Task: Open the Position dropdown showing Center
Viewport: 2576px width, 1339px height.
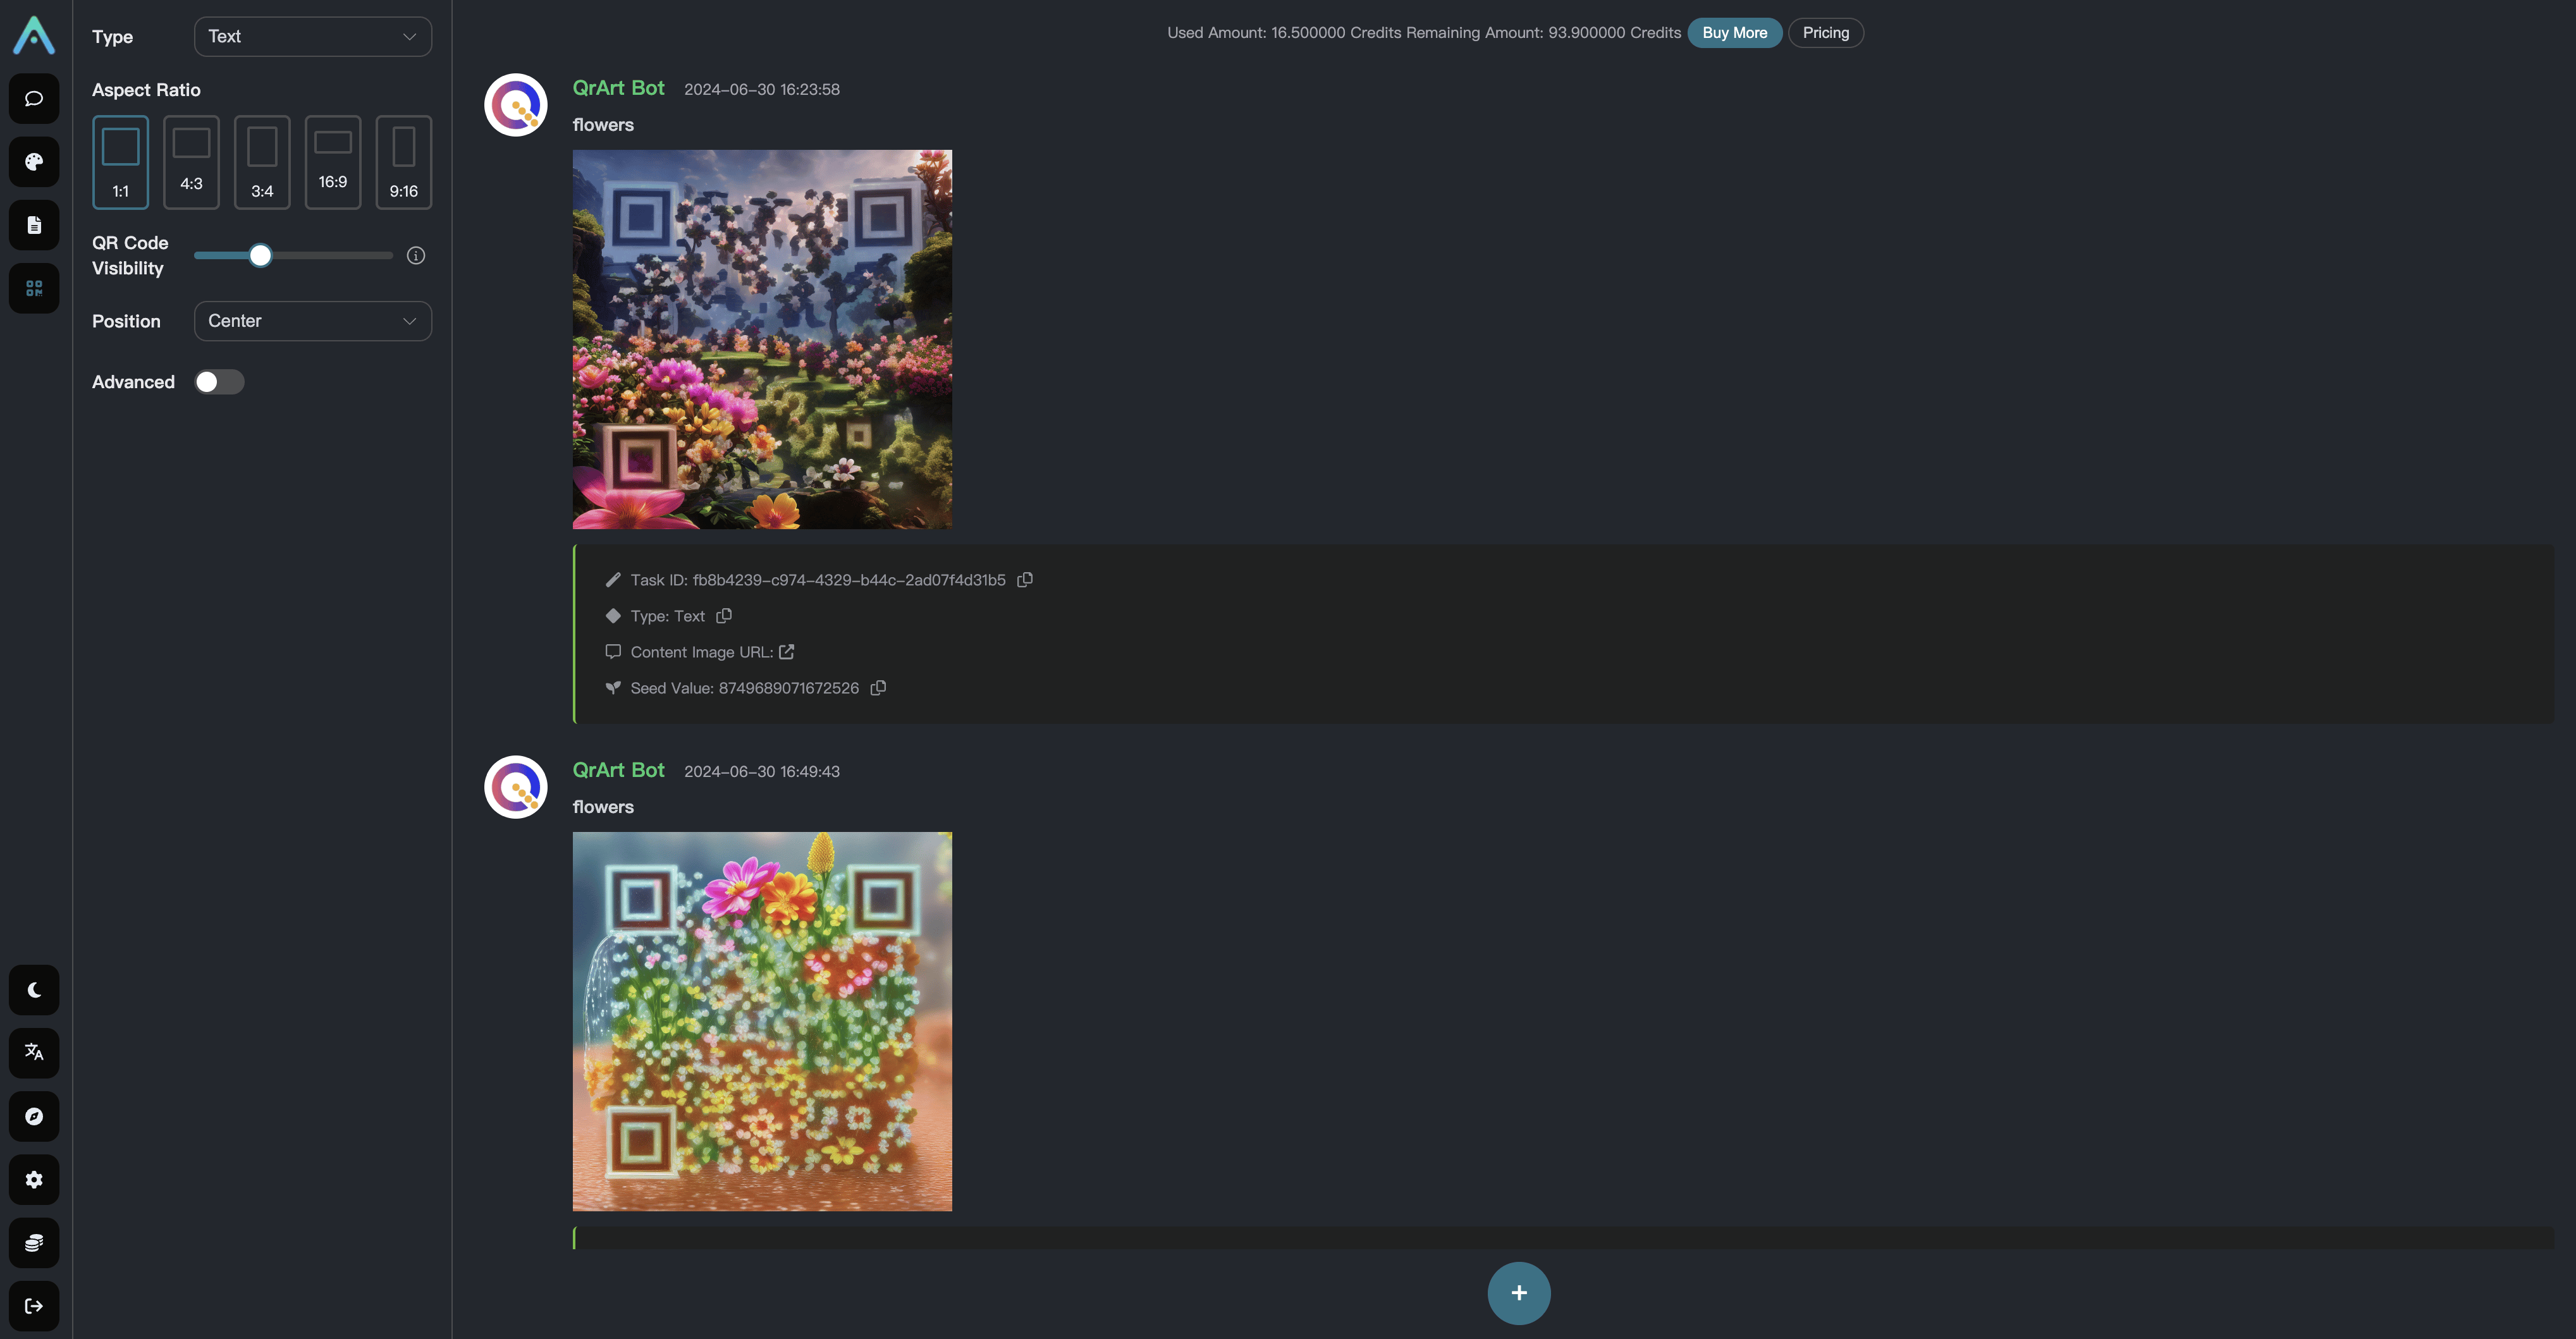Action: point(313,321)
